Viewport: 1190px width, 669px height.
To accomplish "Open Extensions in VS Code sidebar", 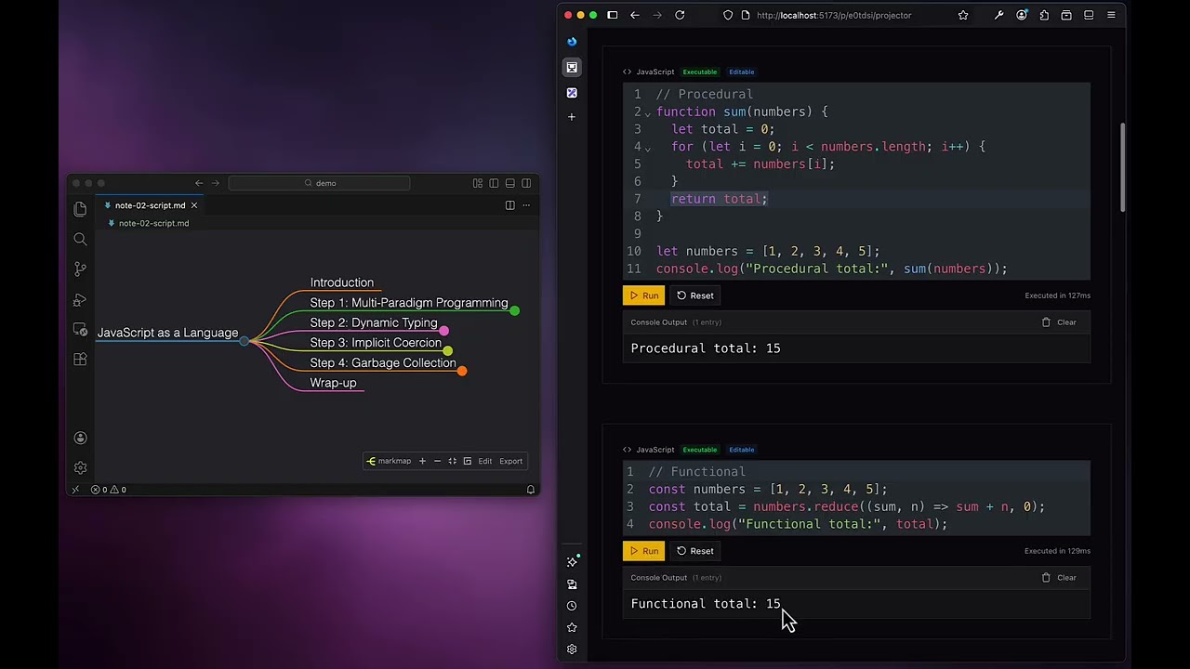I will (80, 360).
